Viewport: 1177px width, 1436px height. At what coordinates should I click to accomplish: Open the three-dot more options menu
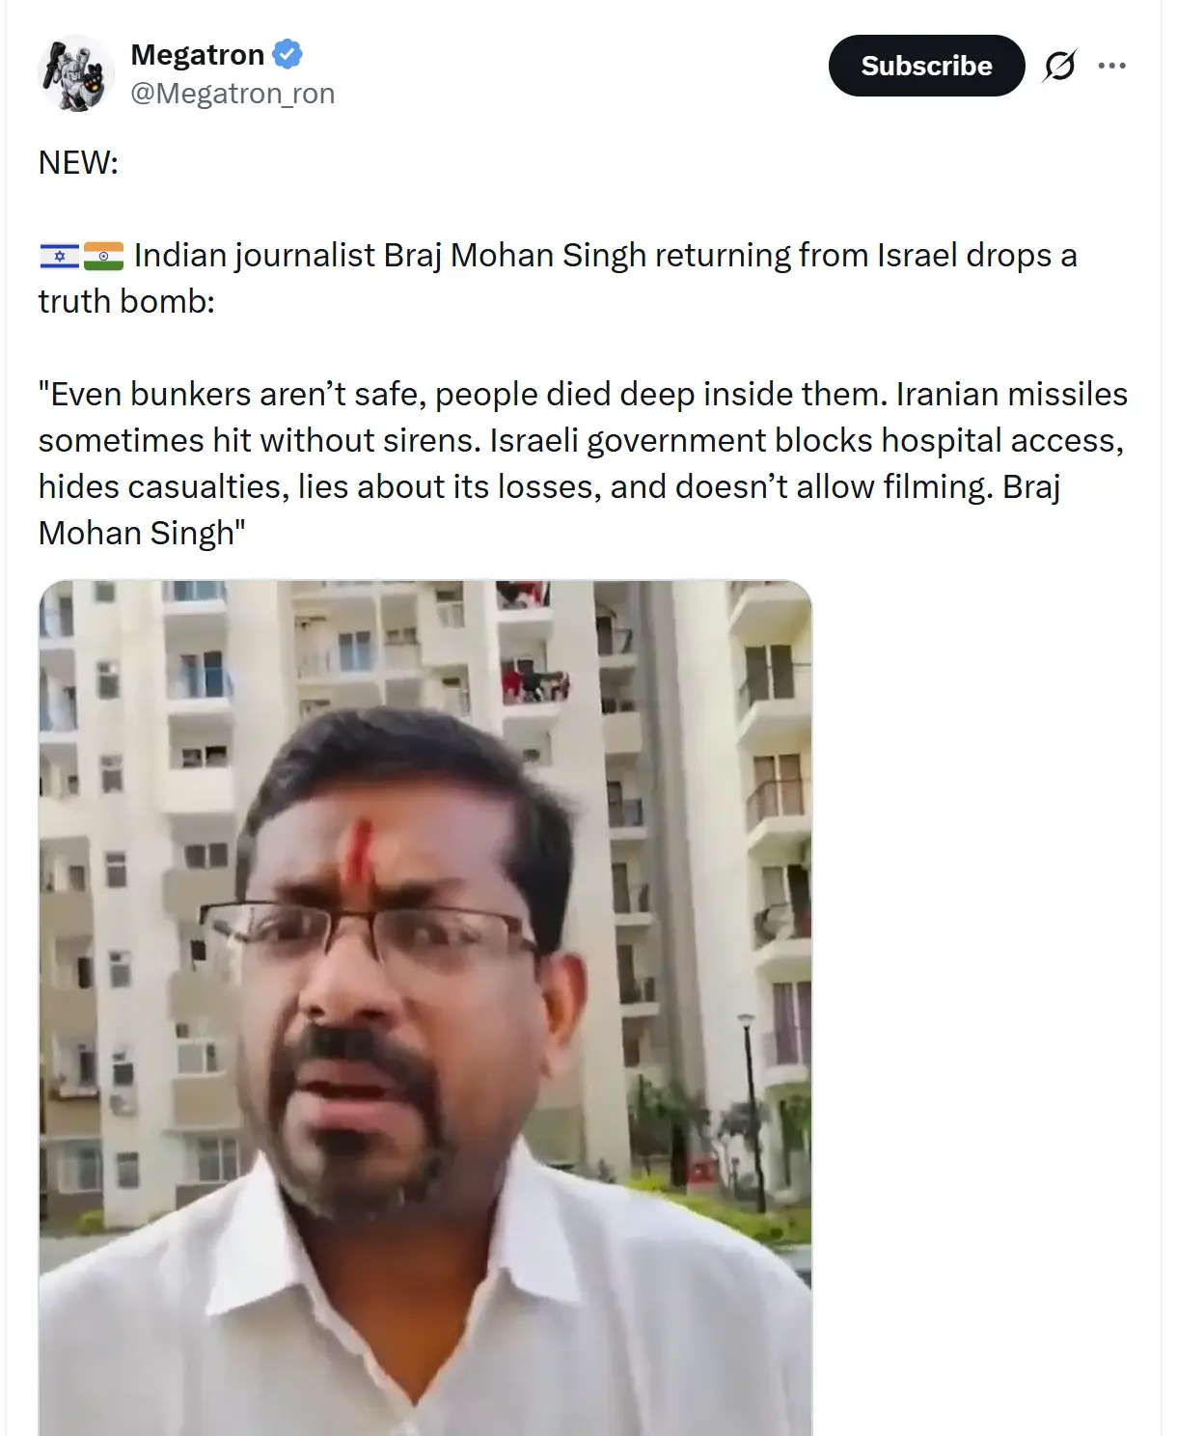tap(1112, 66)
